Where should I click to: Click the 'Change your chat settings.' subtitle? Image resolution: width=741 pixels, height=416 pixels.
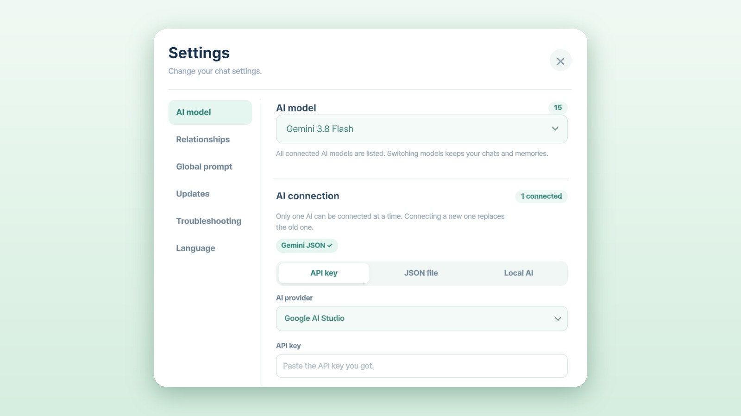(x=215, y=71)
